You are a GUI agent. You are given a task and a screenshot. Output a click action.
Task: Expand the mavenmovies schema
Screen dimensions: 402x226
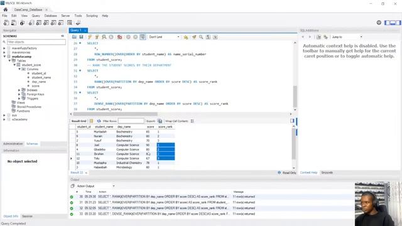[x=4, y=52]
